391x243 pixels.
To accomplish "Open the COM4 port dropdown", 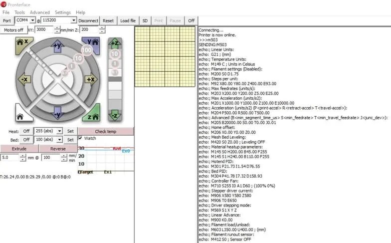I will click(33, 20).
